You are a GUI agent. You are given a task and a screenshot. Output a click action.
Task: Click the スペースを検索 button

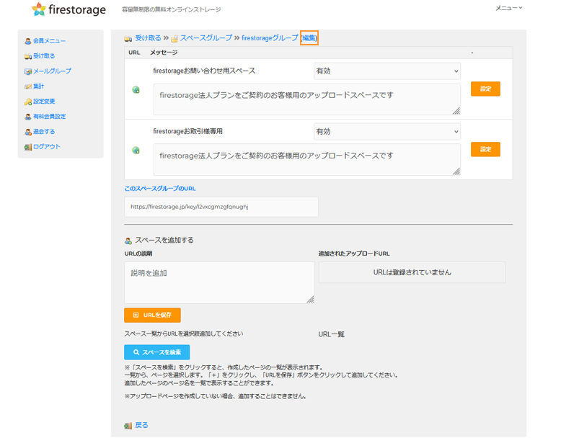click(x=156, y=352)
